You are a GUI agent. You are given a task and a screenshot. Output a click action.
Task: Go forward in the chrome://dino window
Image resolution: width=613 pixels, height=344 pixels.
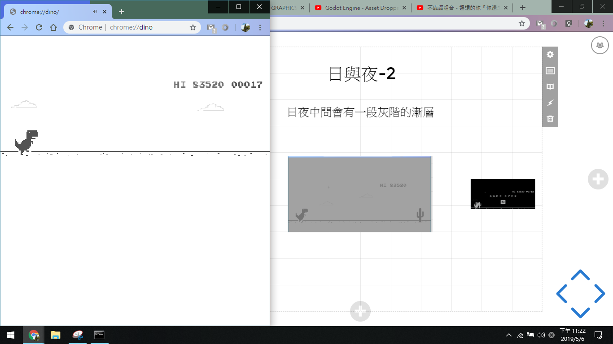(25, 27)
